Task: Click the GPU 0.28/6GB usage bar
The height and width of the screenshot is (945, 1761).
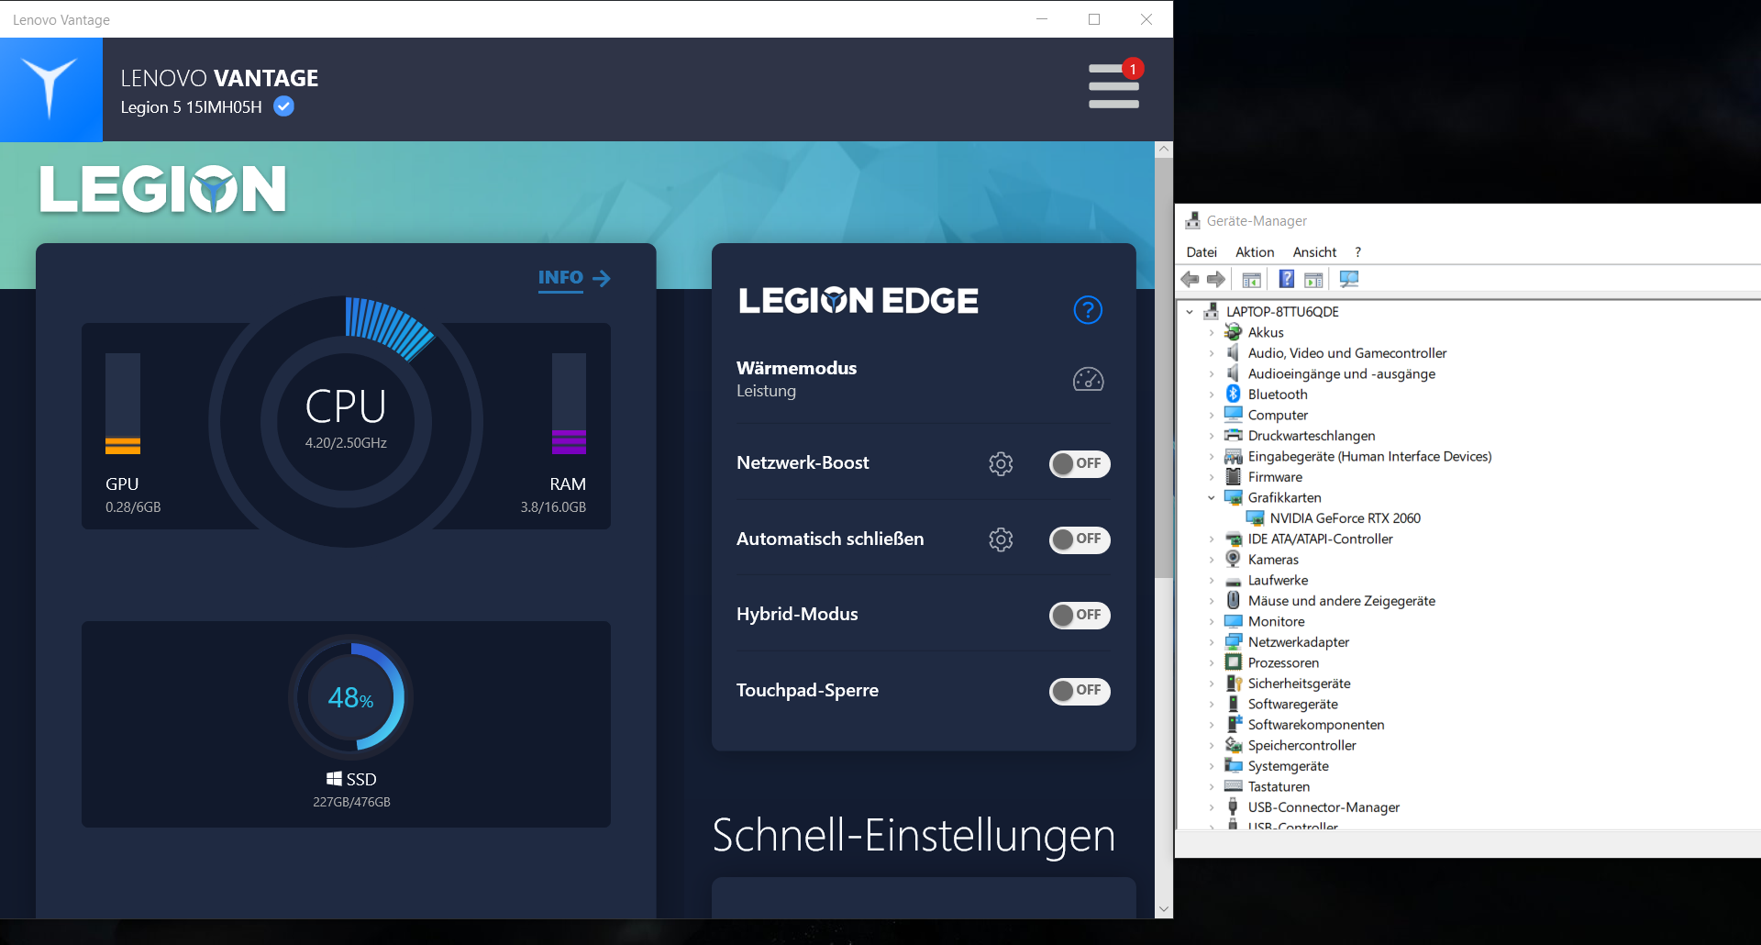Action: [x=123, y=404]
